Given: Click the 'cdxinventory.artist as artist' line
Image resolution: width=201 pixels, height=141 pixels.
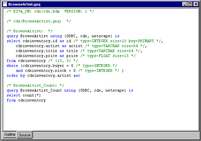Looking at the screenshot, I should point(81,46).
